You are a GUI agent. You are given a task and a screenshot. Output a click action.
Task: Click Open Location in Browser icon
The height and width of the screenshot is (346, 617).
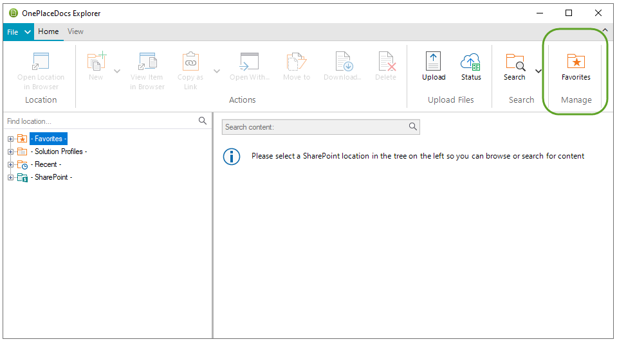(41, 61)
